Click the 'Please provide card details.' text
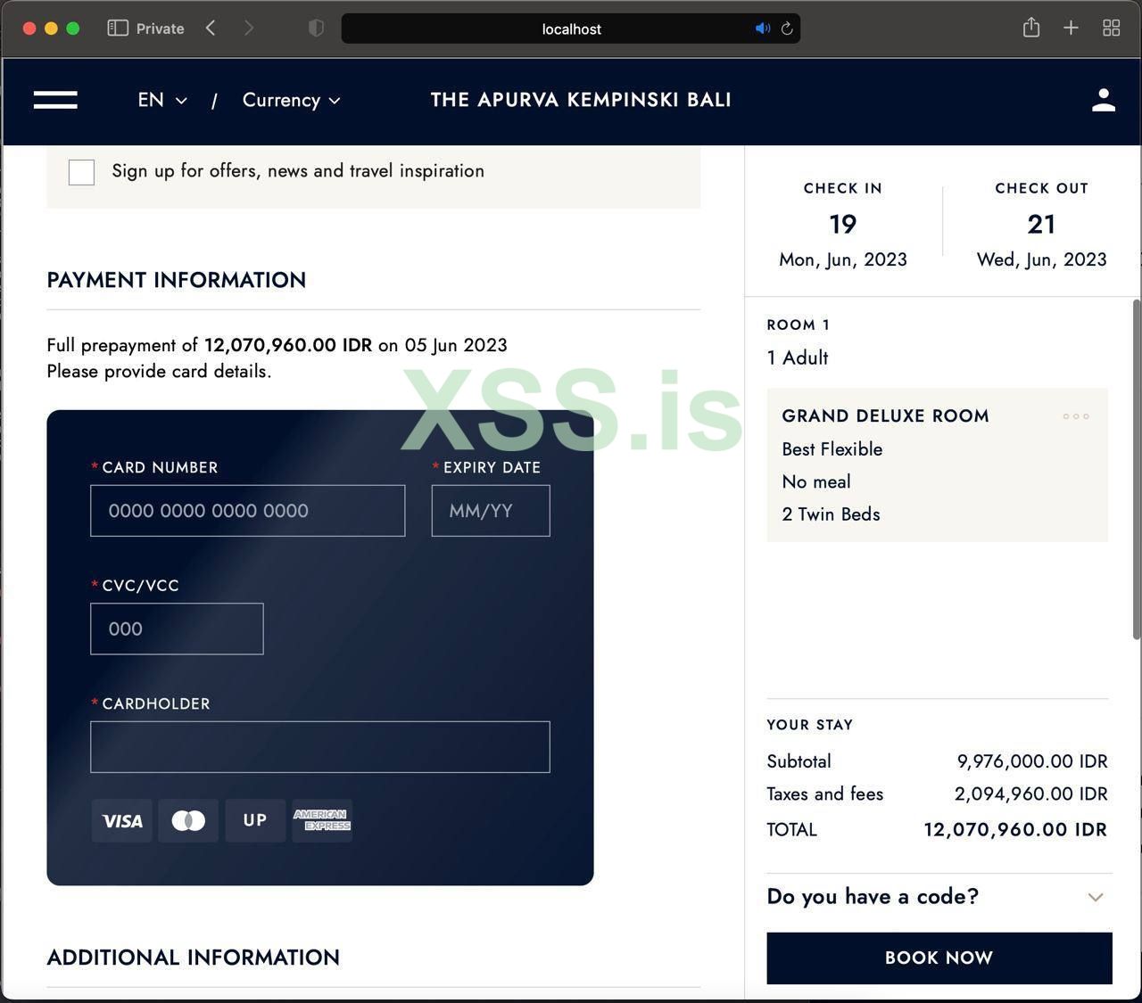The height and width of the screenshot is (1003, 1142). (x=159, y=372)
